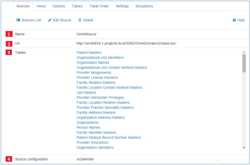Viewport: 250px width, 165px height.
Task: Open the Settings tab
Action: pyautogui.click(x=122, y=6)
